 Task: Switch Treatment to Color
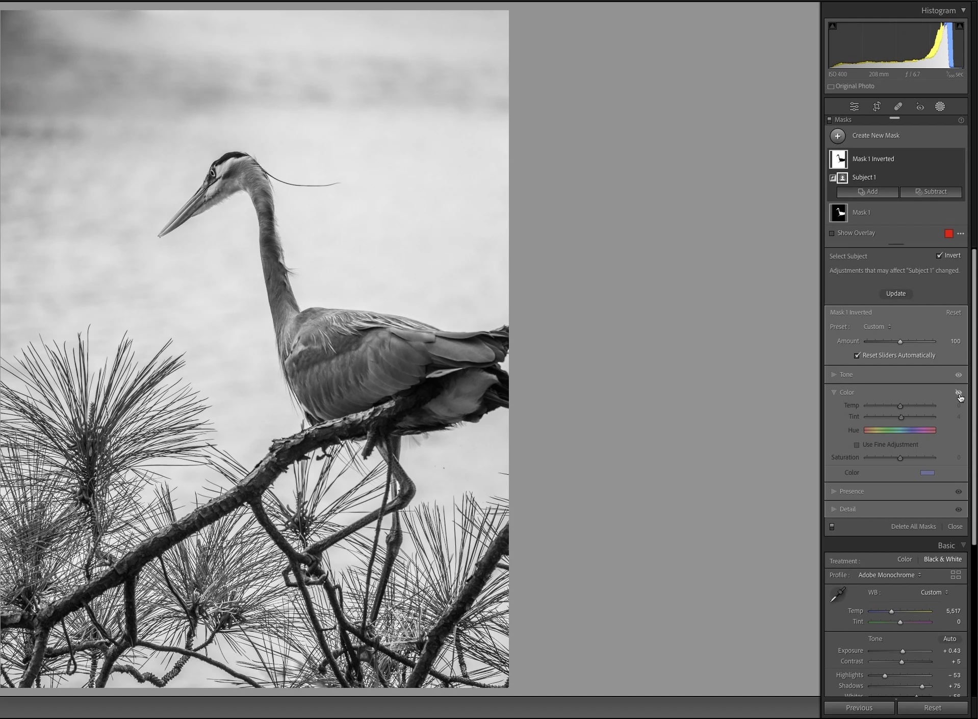(905, 559)
